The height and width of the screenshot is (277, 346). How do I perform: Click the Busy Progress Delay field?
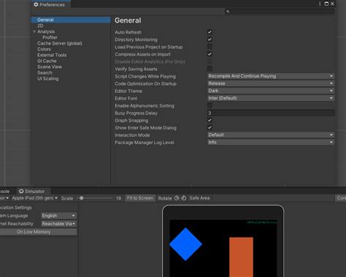[x=271, y=113]
